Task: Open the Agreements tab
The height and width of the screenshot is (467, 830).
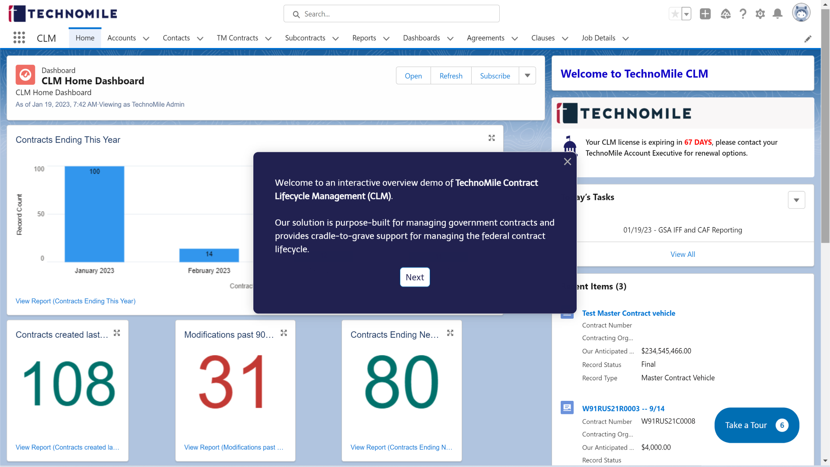Action: click(x=485, y=38)
